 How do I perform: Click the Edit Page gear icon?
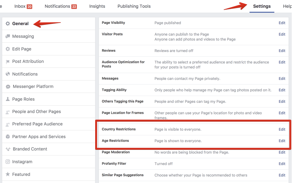[8, 49]
